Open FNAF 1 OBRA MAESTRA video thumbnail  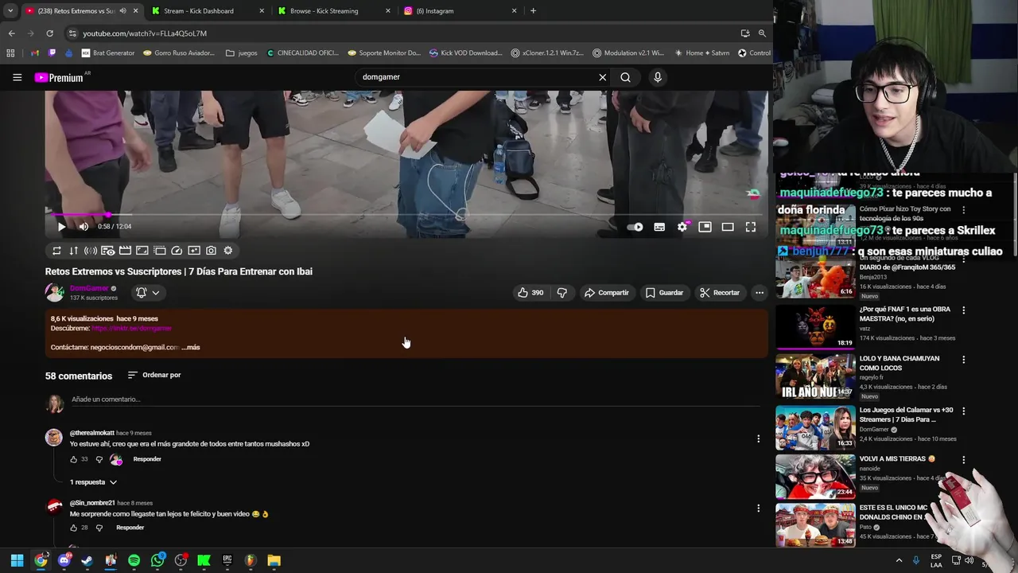[x=815, y=326]
